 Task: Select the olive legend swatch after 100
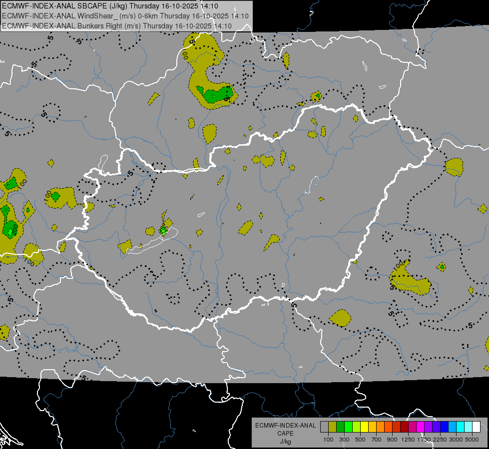point(333,427)
